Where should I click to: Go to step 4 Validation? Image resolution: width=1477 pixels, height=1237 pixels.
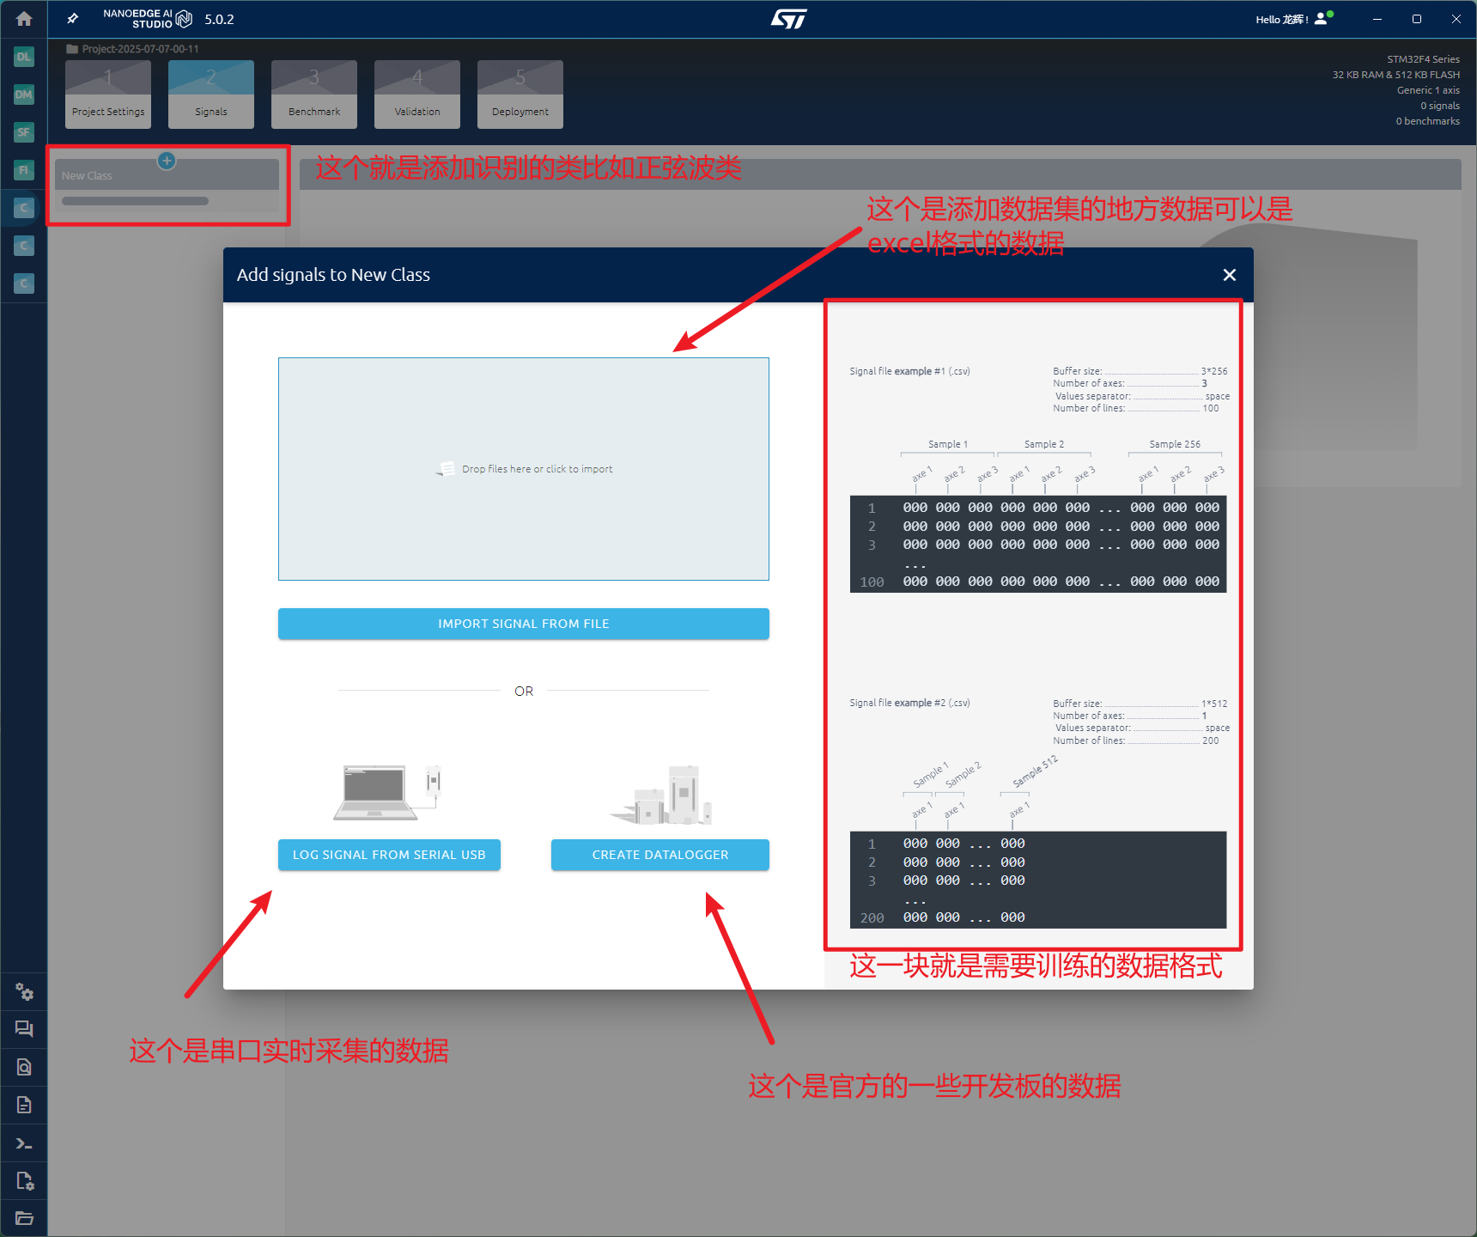(x=417, y=94)
